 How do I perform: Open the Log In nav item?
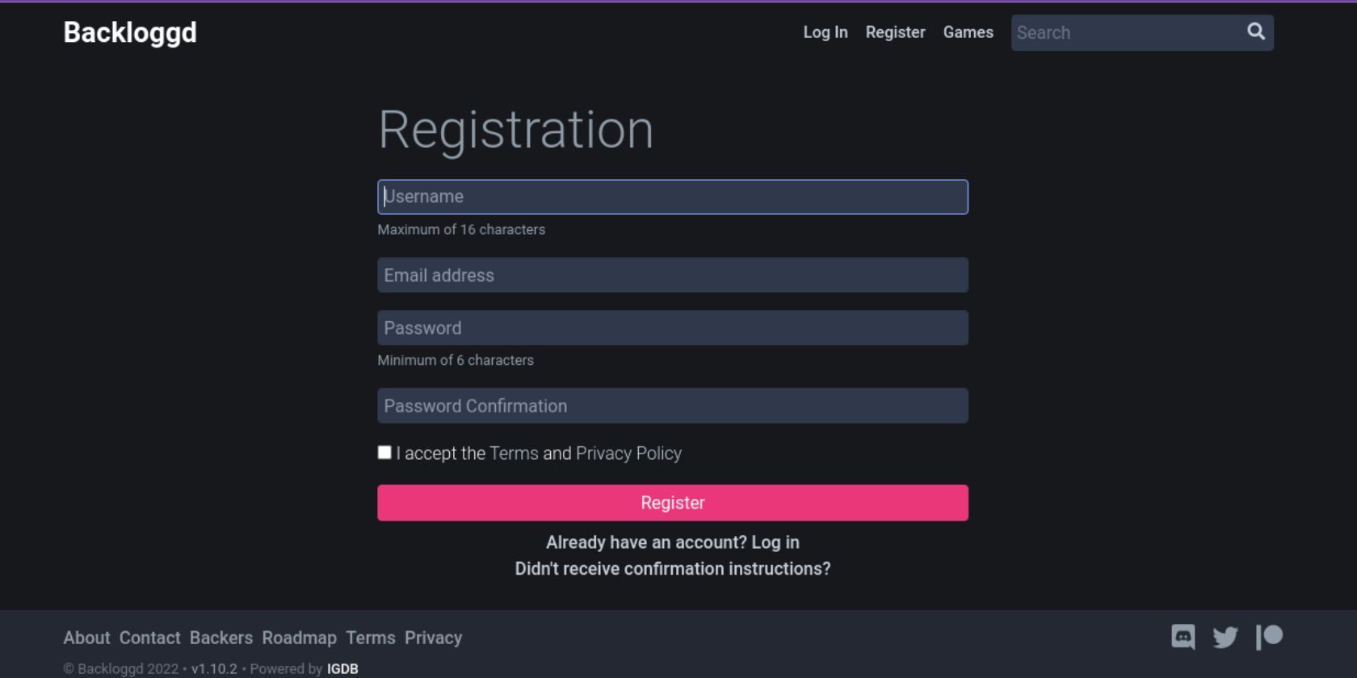tap(826, 32)
